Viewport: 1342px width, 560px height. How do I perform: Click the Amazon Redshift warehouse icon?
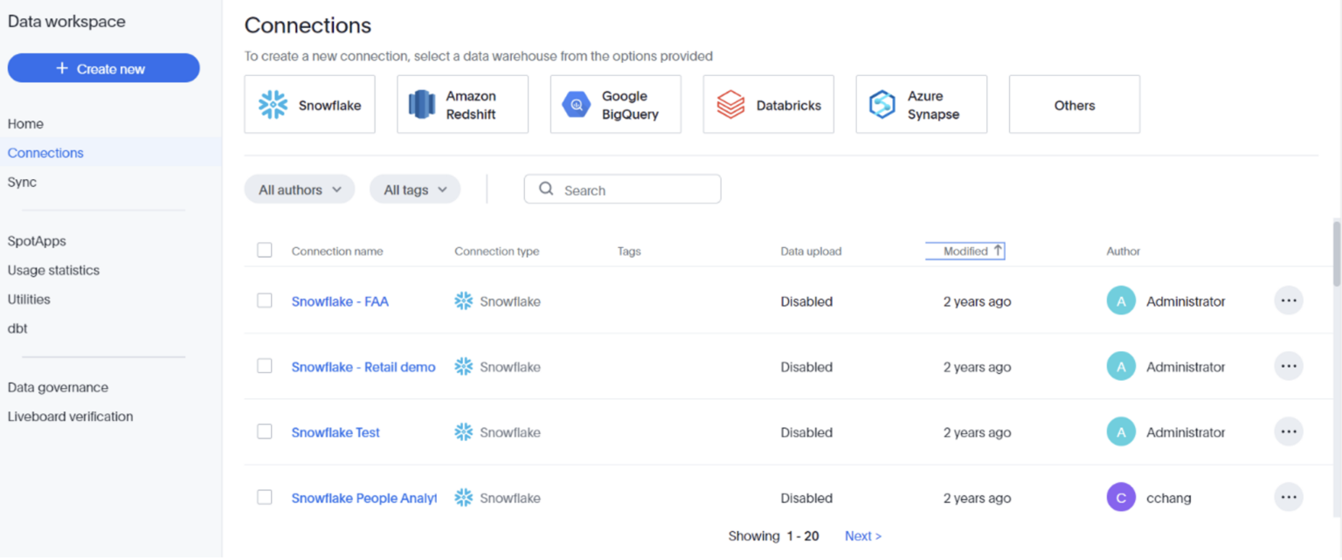[x=422, y=104]
